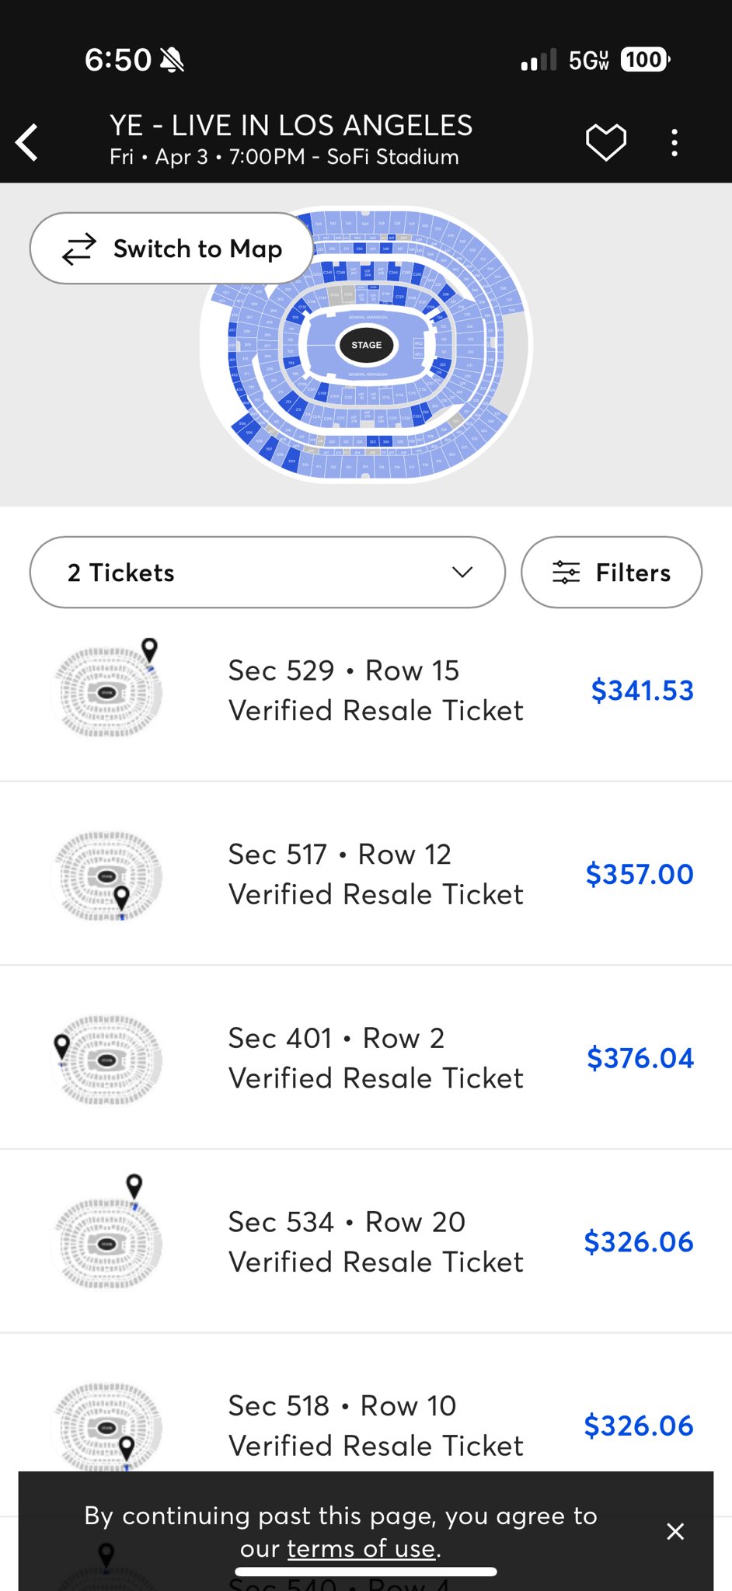732x1591 pixels.
Task: Tap Switch to Map button
Action: 172,249
